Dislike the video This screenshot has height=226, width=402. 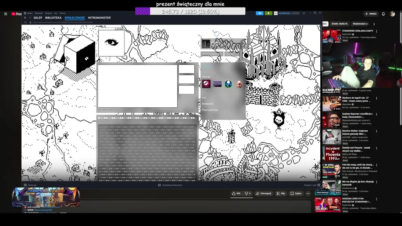click(247, 193)
